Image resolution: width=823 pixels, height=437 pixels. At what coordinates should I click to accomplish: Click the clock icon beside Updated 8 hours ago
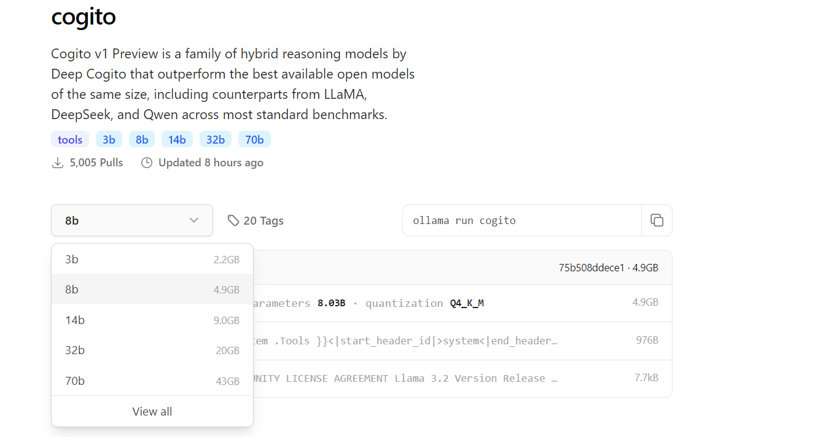[x=147, y=163]
